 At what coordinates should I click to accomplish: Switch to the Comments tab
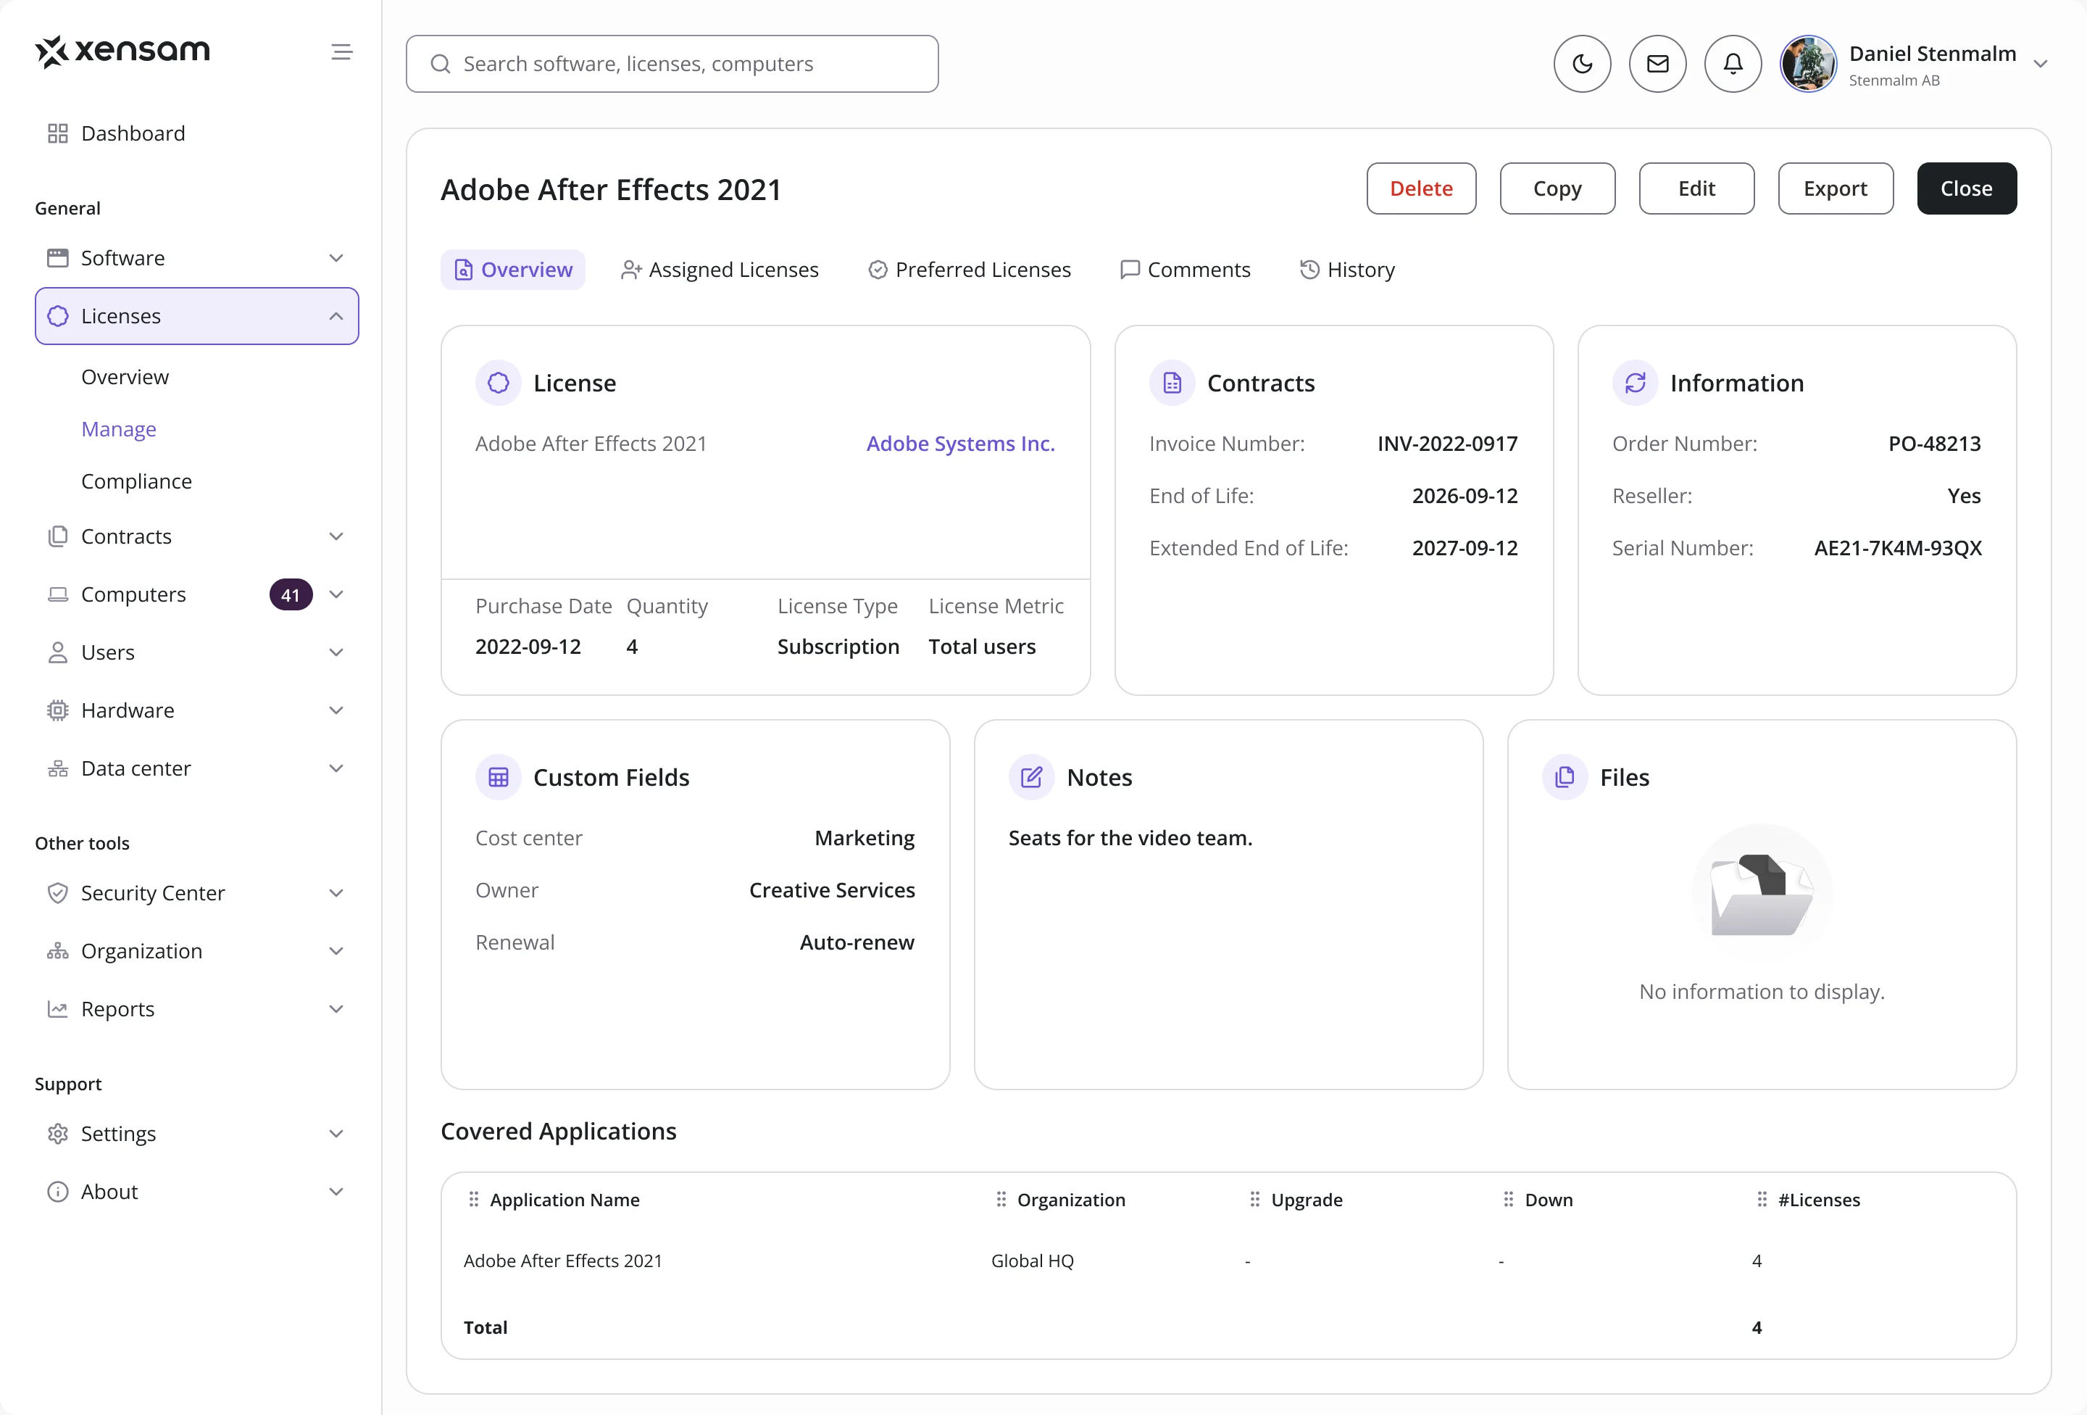tap(1185, 270)
